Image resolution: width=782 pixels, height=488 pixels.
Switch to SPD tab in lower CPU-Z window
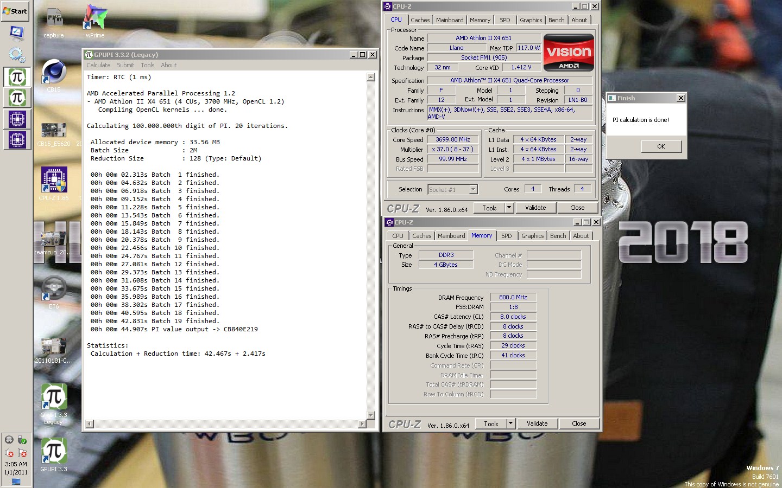(x=507, y=236)
